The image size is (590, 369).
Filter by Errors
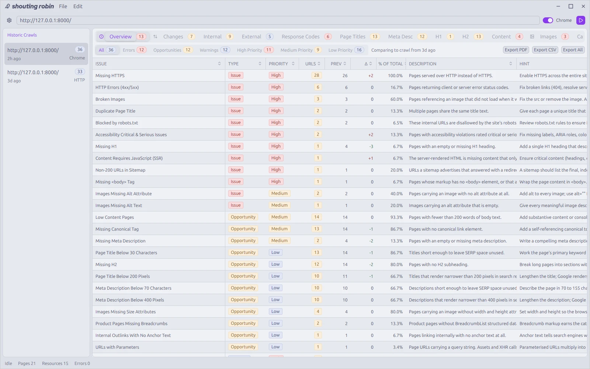click(134, 50)
